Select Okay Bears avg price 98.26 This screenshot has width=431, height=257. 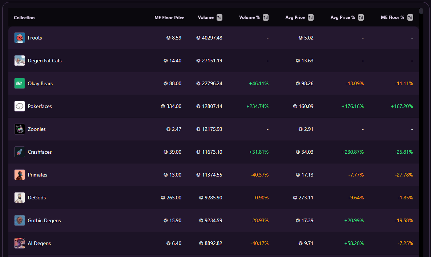(305, 83)
